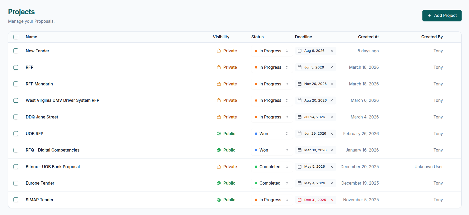Open status dropdown for West Virginia DMV RFP
Screen dimensions: 469x215
tap(272, 100)
